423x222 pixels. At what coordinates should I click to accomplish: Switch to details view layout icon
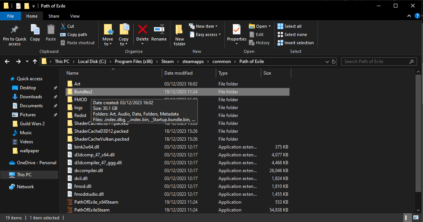(407, 218)
